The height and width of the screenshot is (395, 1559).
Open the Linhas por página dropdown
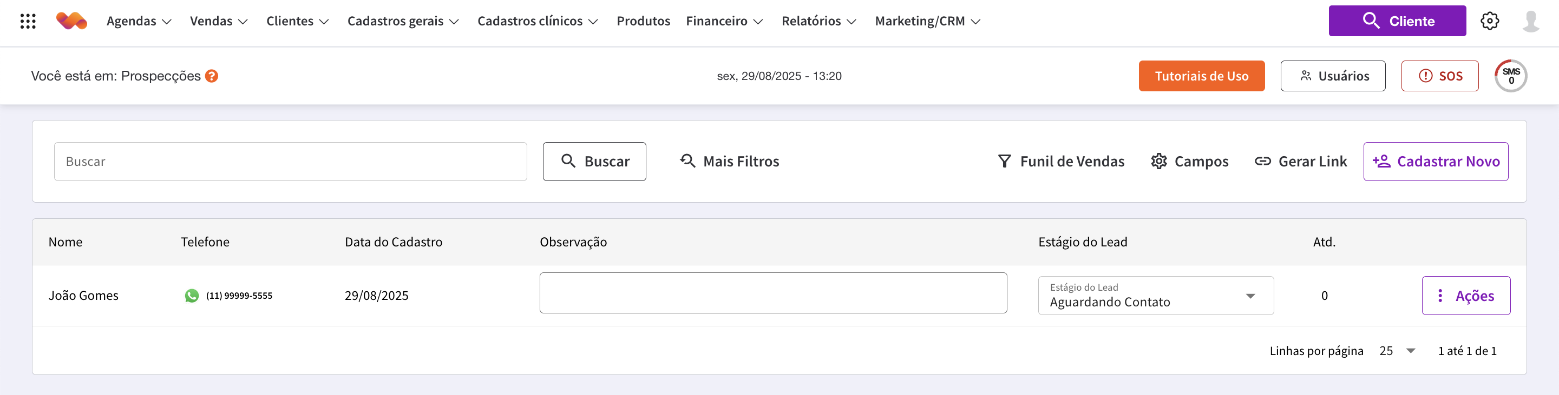[1397, 351]
